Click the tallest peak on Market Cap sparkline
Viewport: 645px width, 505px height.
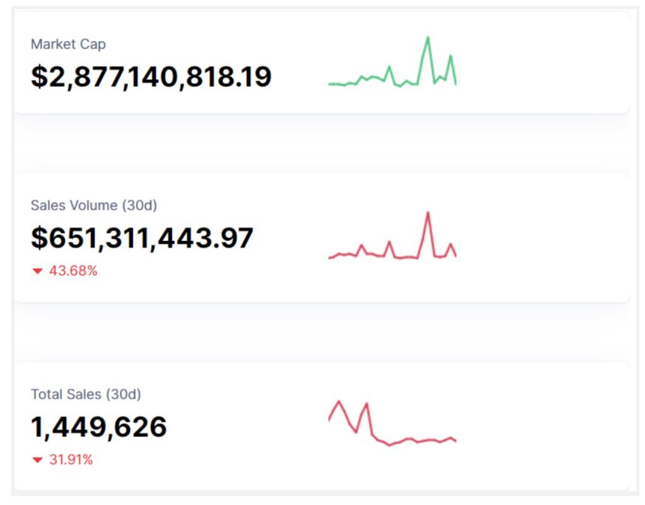pyautogui.click(x=428, y=38)
